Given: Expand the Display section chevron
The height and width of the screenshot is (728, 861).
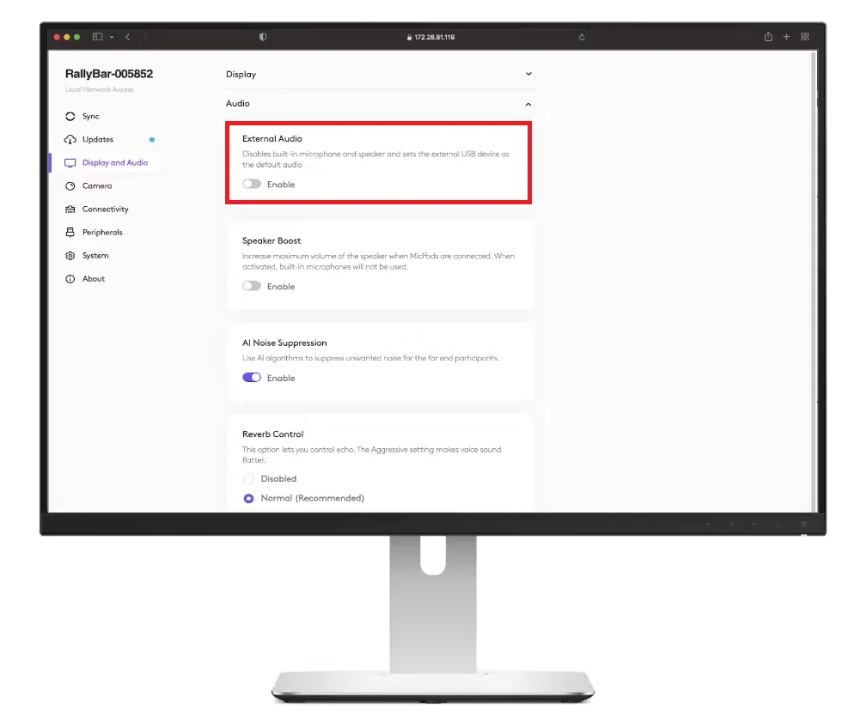Looking at the screenshot, I should (528, 75).
